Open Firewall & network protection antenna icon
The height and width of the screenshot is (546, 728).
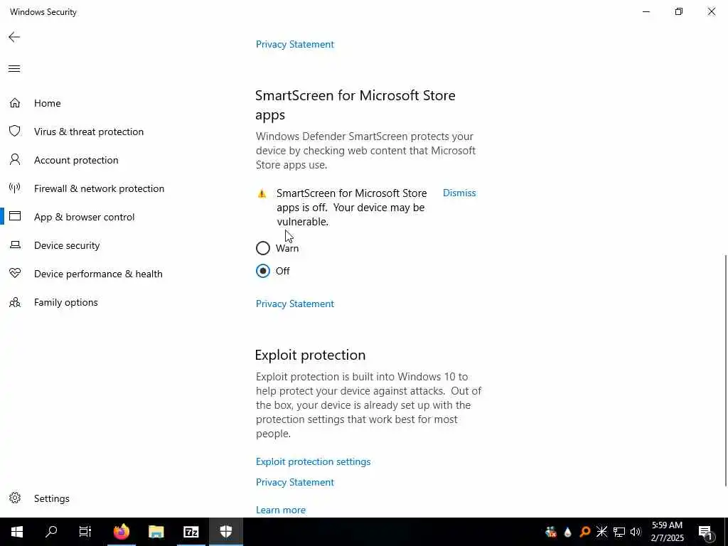point(15,188)
